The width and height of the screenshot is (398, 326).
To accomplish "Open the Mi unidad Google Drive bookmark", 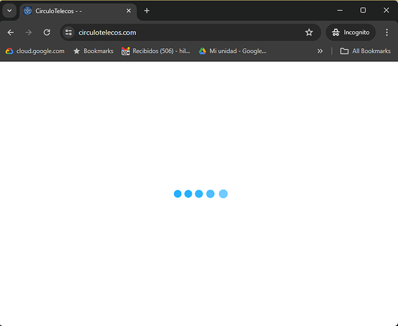I will coord(233,51).
